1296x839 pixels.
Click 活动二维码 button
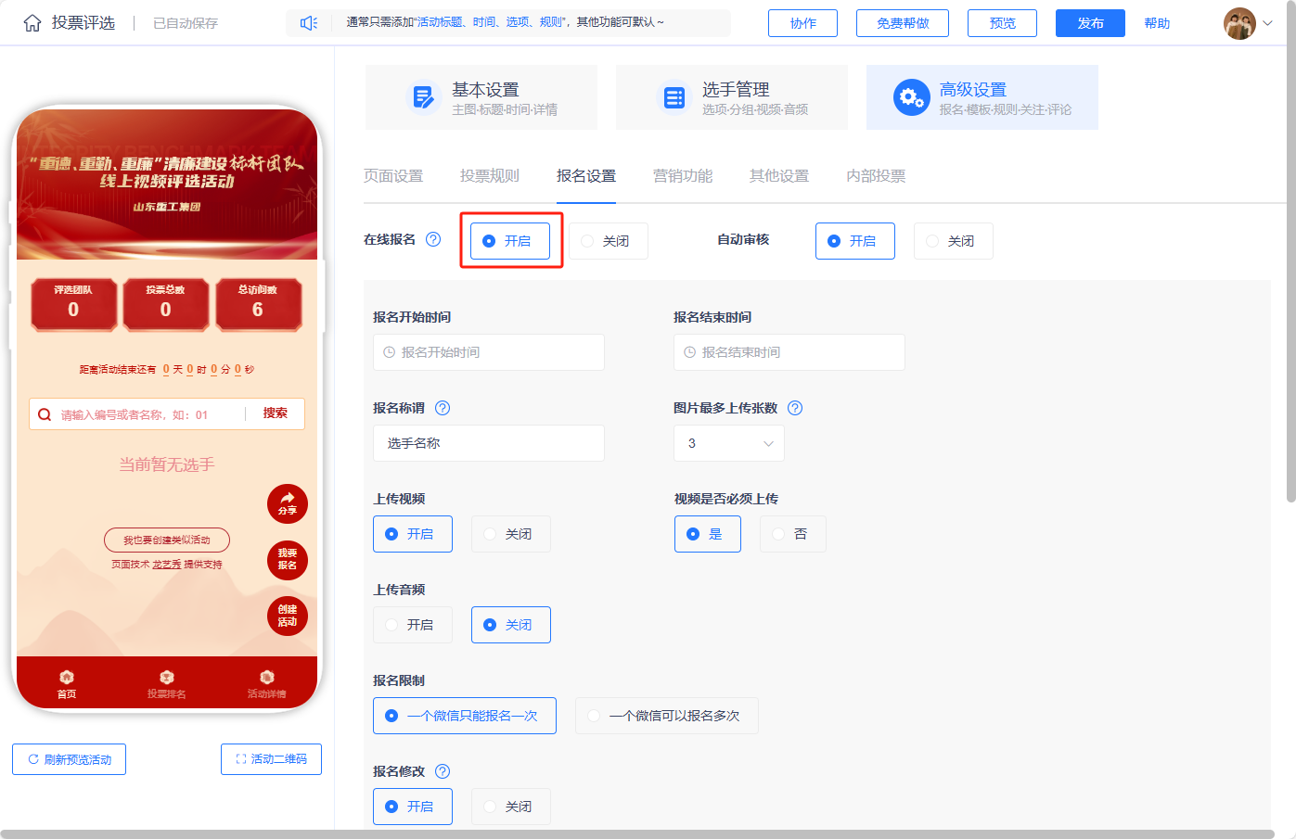[x=271, y=759]
